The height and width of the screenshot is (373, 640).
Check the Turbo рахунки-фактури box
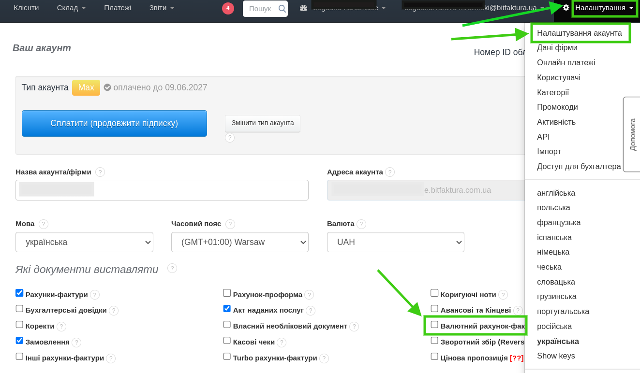pos(227,357)
